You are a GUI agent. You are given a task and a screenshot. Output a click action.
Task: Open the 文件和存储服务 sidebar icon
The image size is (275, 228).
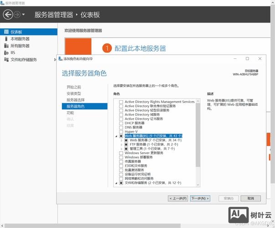[x=6, y=60]
